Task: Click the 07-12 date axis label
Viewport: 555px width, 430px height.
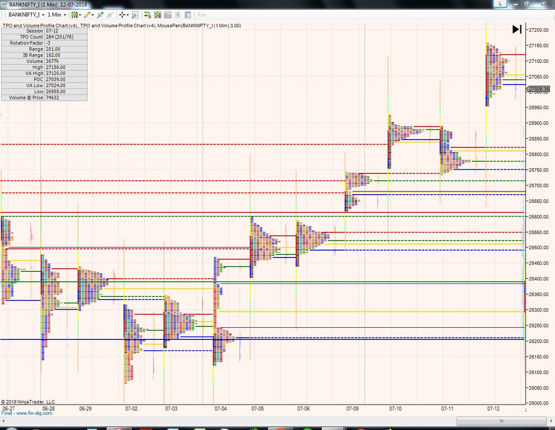Action: pos(493,409)
